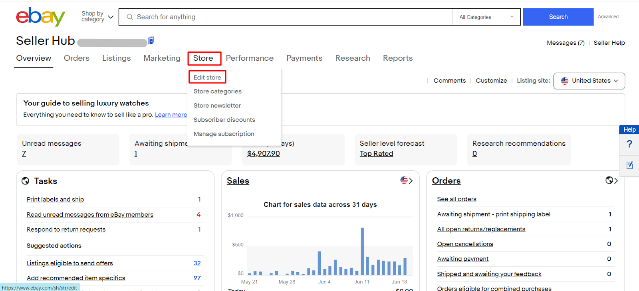Click the Comments link

click(x=450, y=81)
